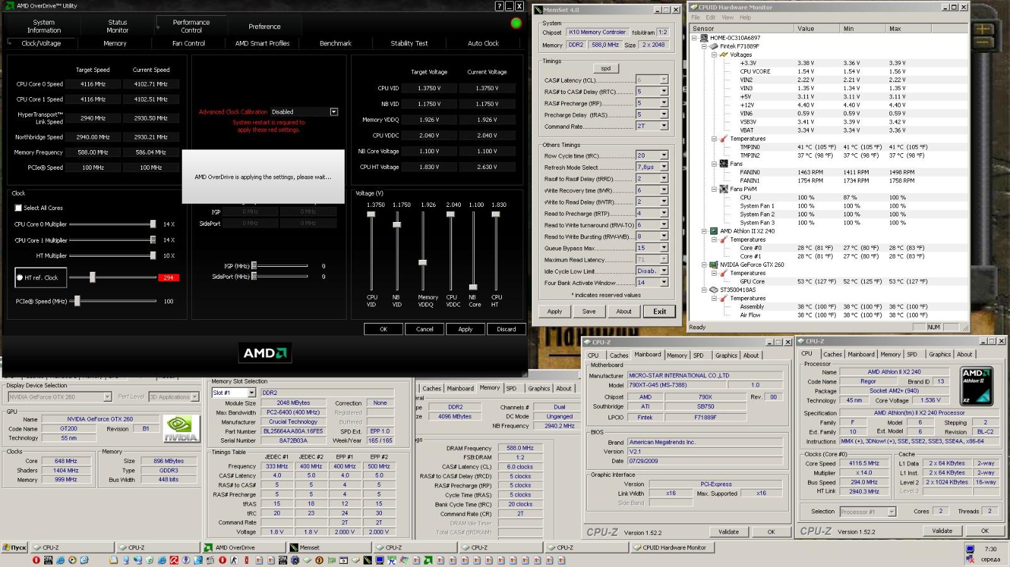Open the Command Rate dropdown in MemSet

pos(664,126)
